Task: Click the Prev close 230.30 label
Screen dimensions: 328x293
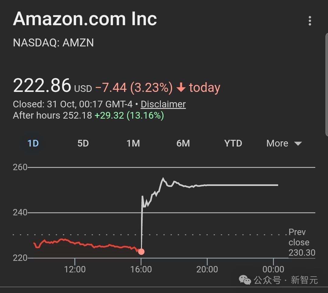Action: pyautogui.click(x=302, y=242)
